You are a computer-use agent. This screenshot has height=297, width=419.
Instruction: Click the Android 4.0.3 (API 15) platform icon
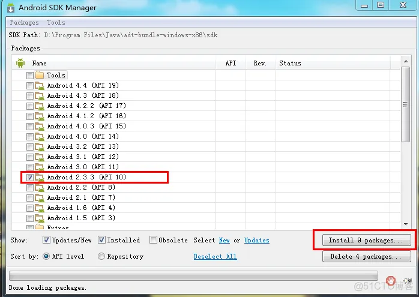point(40,127)
